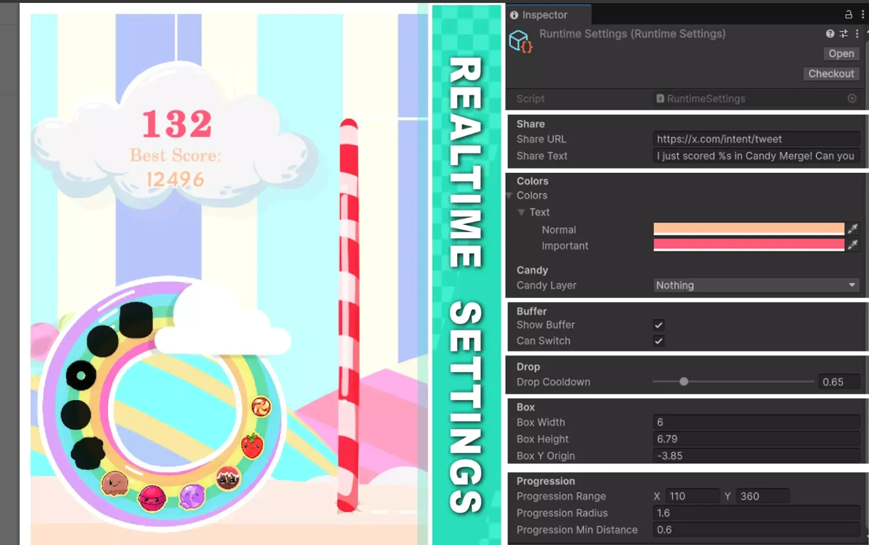
Task: Click the Progression Min Distance field
Action: [756, 530]
